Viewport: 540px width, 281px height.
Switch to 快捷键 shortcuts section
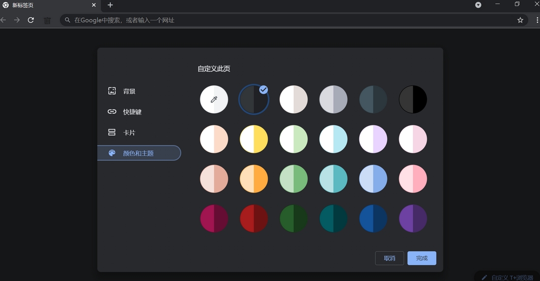click(132, 112)
